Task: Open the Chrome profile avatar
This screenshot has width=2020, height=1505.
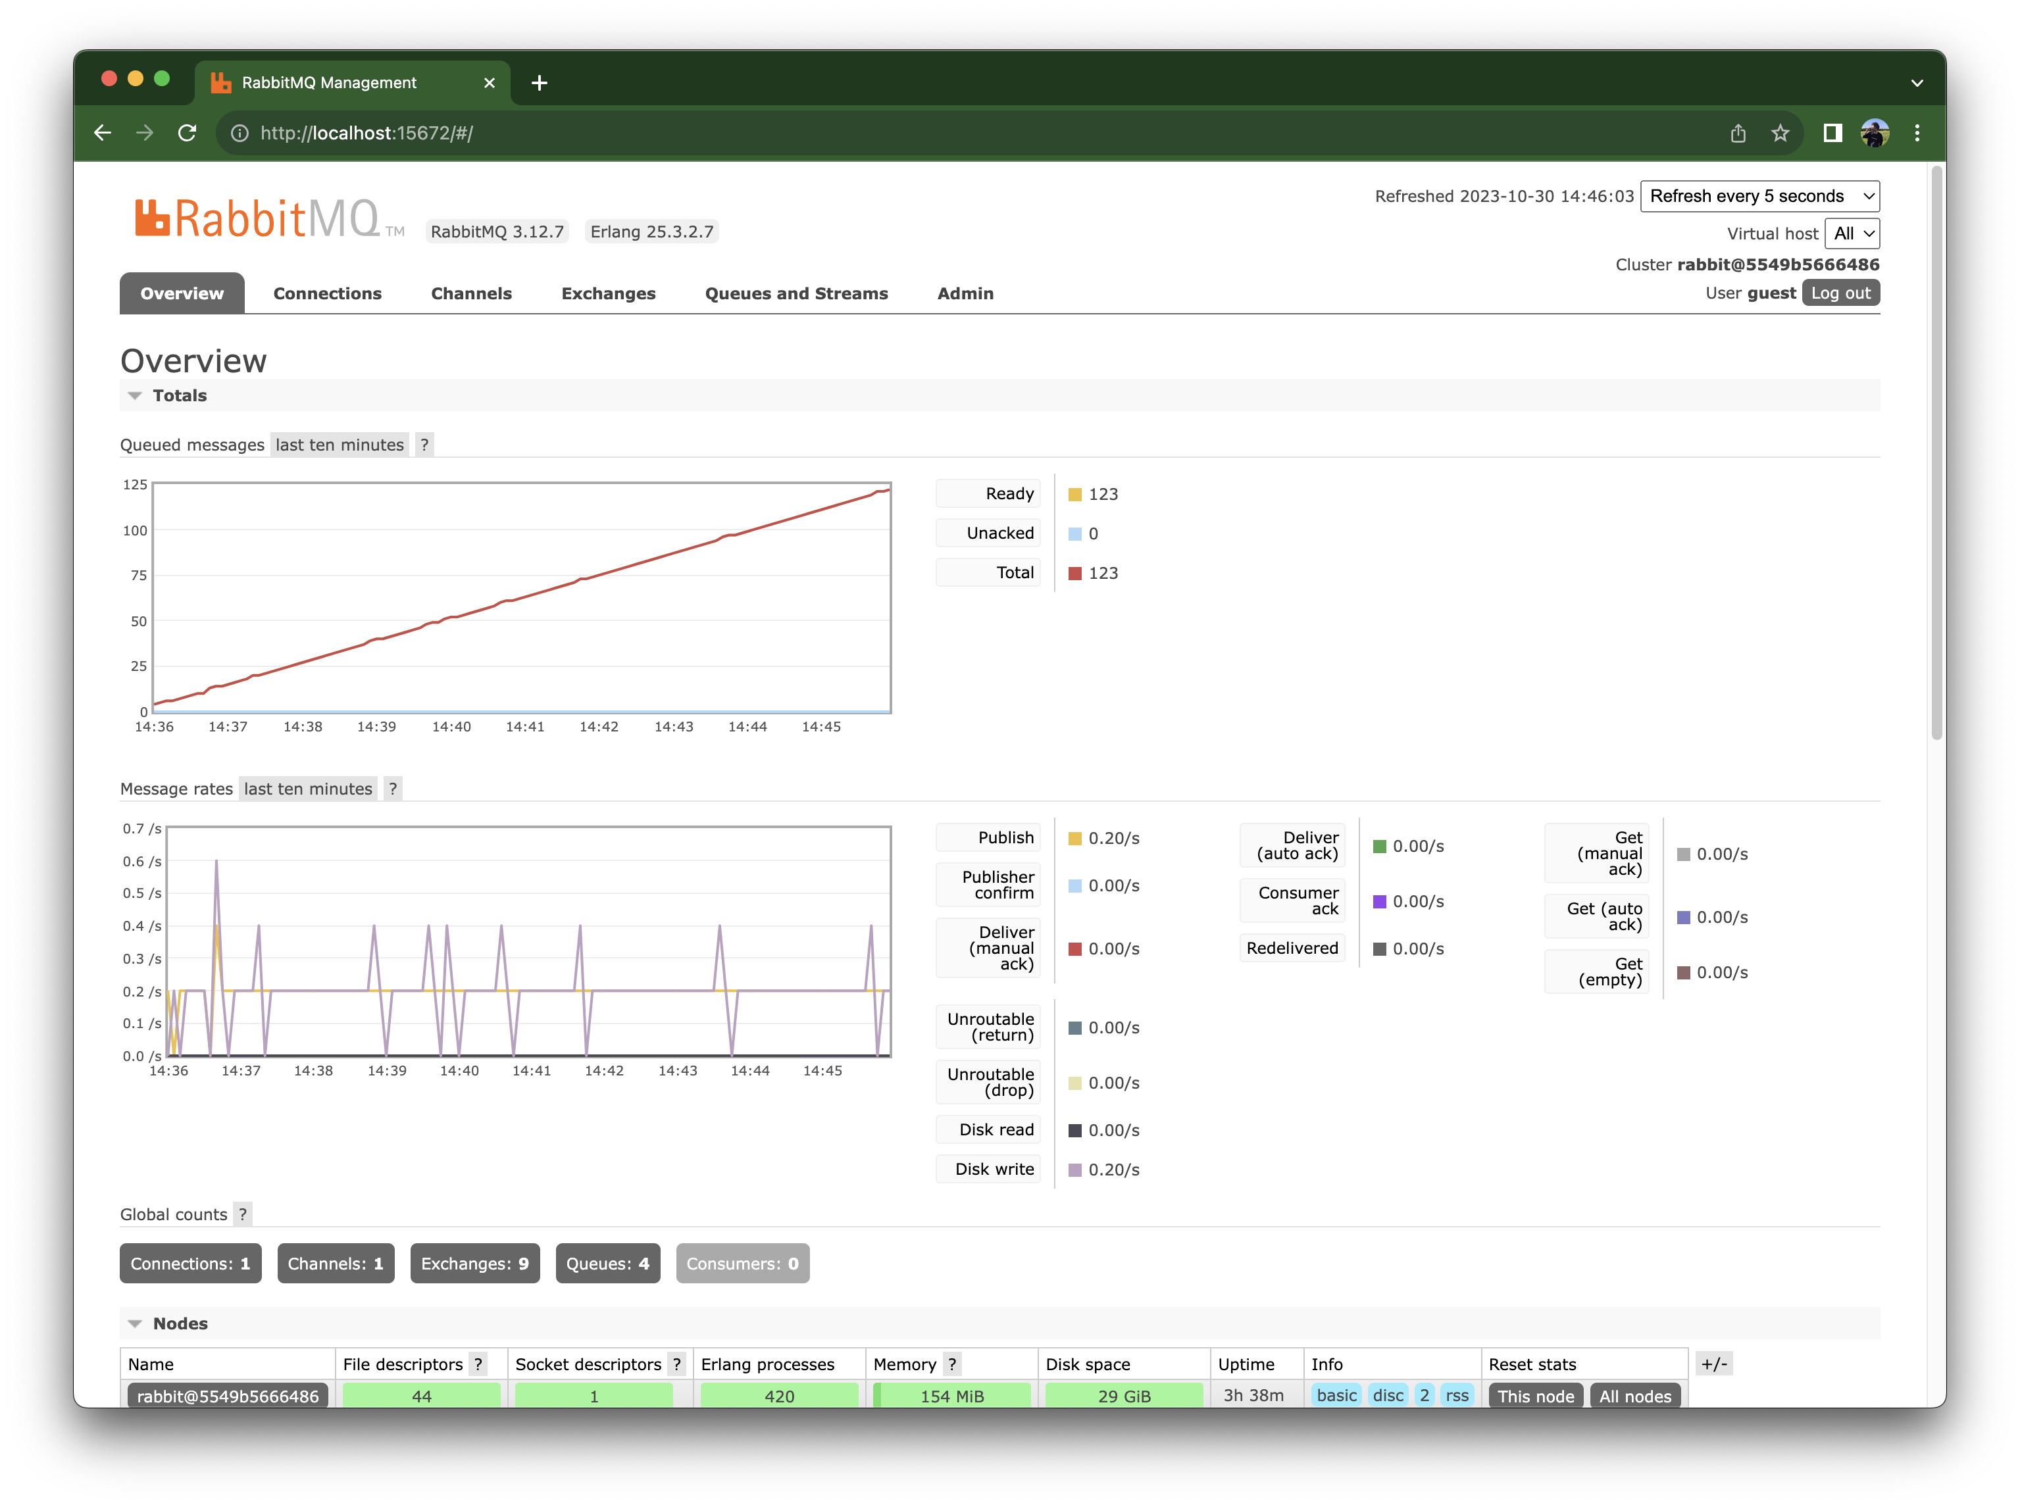Action: 1874,133
